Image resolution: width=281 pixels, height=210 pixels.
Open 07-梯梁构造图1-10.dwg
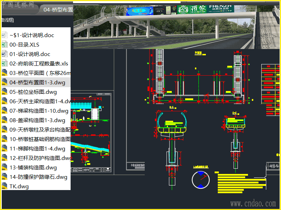click(x=39, y=111)
